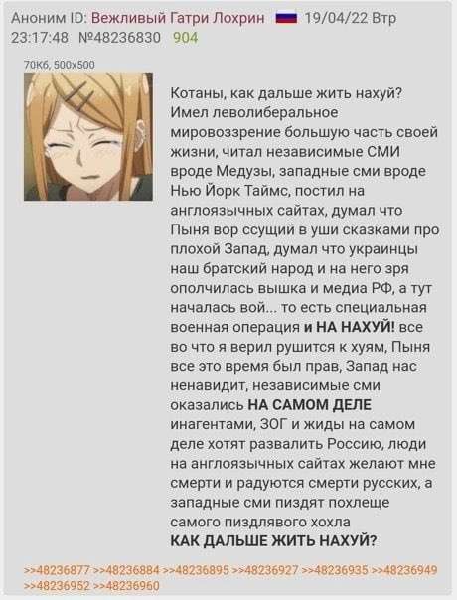Image resolution: width=457 pixels, height=600 pixels.
Task: Click file info 70Кб, 500x500
Action: pos(60,65)
